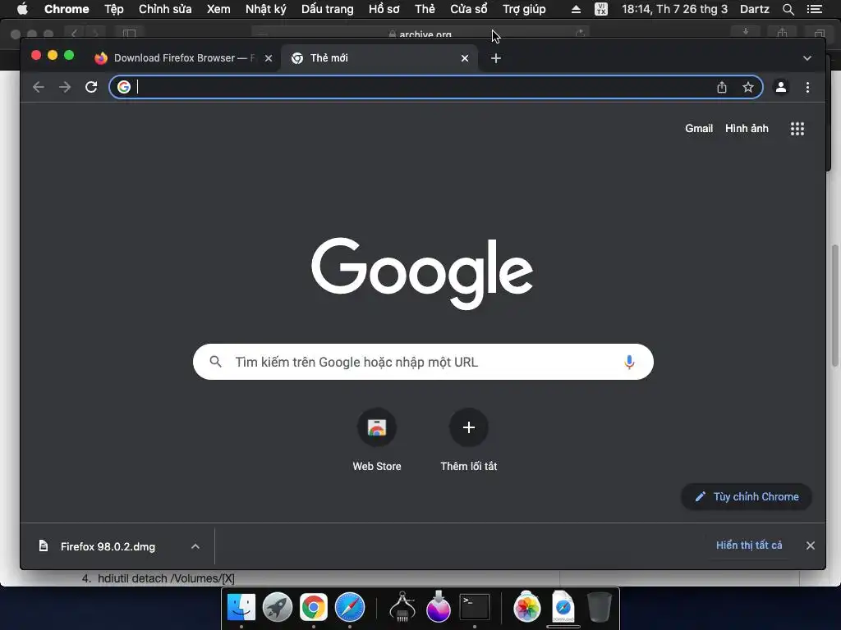Launch Launchpad rocket in the Dock
Viewport: 841px width, 630px height.
pos(278,608)
